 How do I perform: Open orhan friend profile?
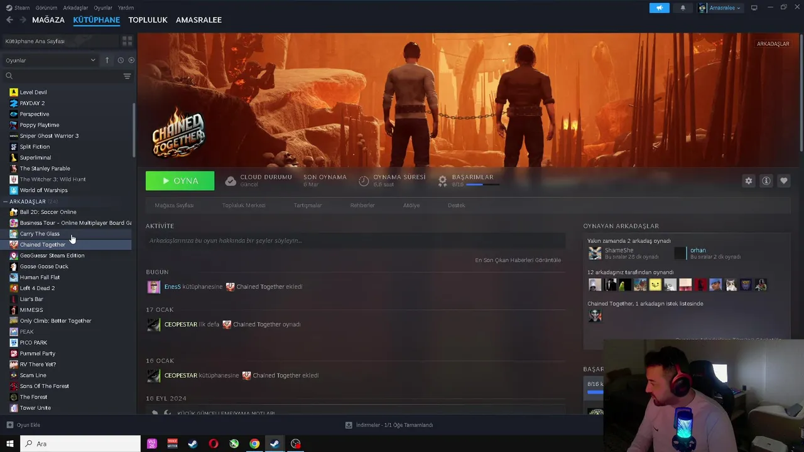coord(698,250)
